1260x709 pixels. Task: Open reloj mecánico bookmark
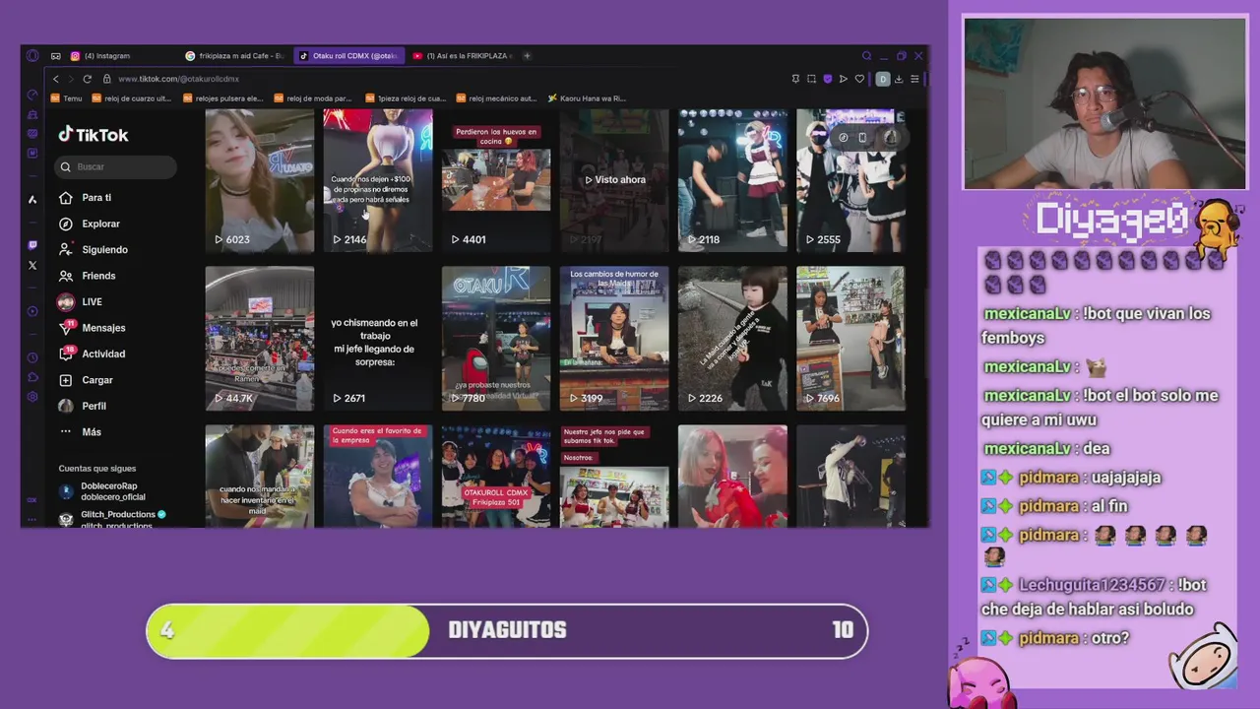pos(497,98)
